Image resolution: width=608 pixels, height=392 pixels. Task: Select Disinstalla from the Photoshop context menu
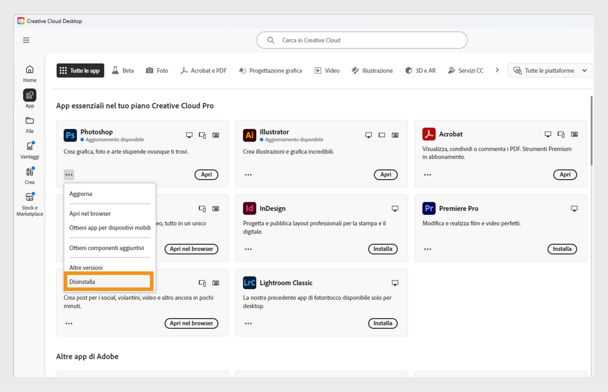point(82,282)
